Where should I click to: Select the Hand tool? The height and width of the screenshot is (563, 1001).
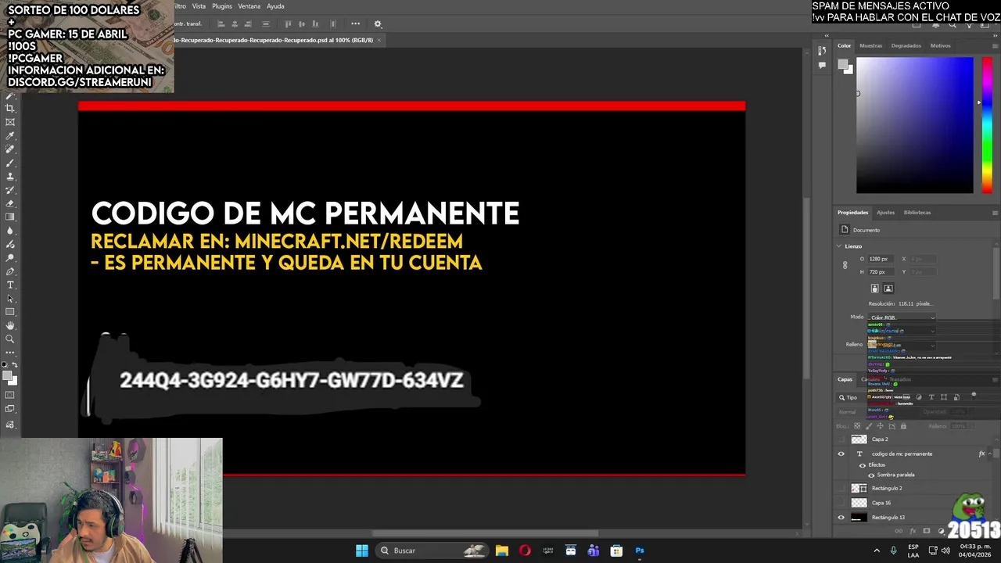[10, 325]
